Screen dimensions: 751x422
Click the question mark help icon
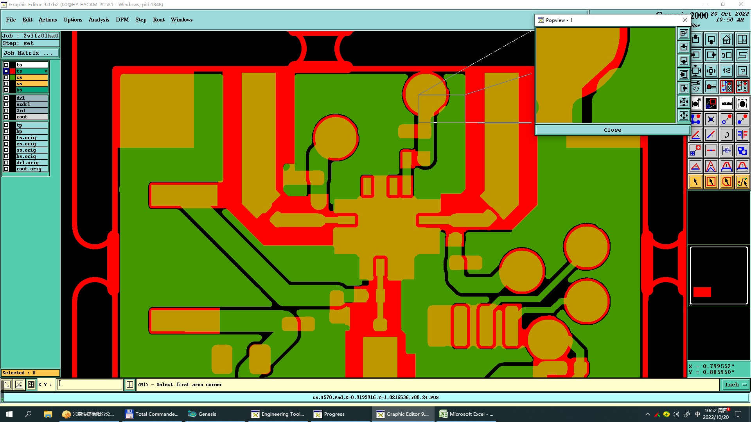(x=742, y=71)
